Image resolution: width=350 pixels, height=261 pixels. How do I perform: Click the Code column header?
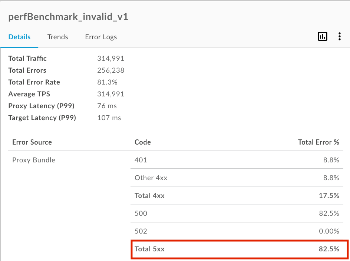(x=142, y=142)
